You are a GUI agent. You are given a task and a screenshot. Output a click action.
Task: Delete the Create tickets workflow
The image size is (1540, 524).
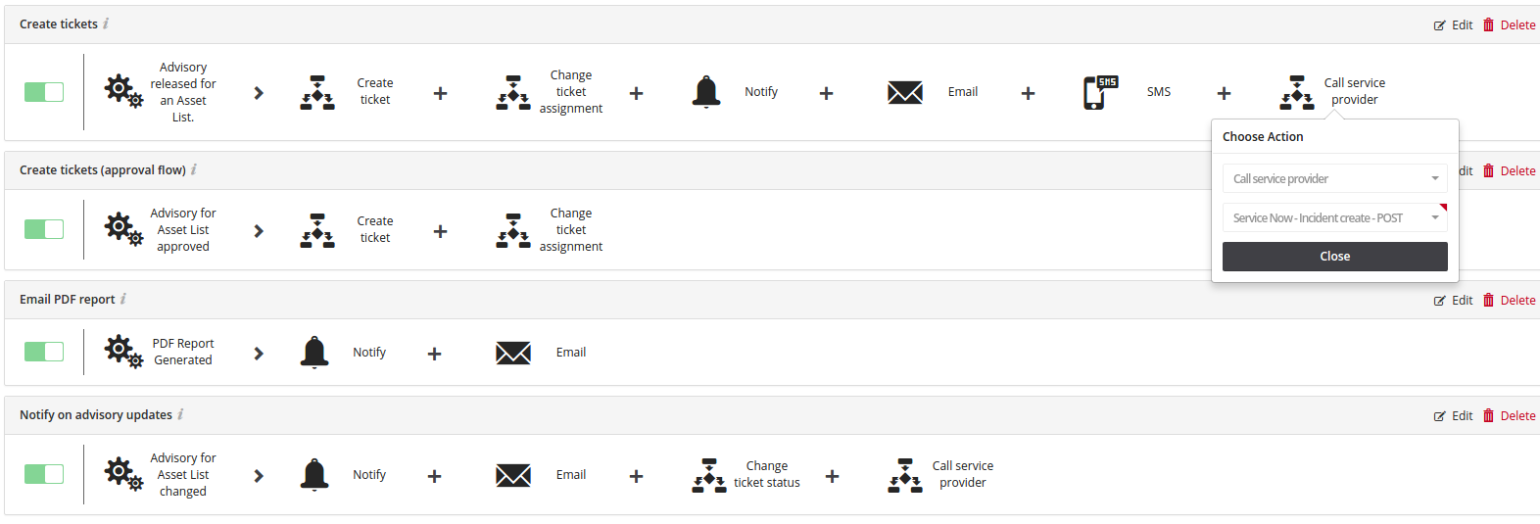(x=1509, y=24)
